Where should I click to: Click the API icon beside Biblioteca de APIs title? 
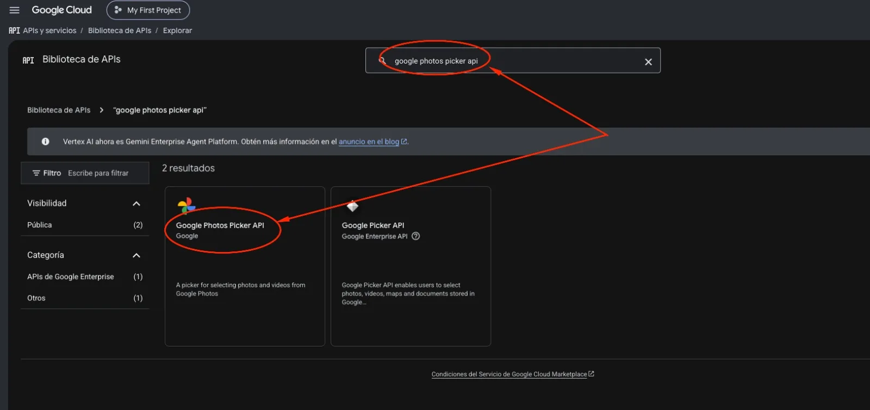pyautogui.click(x=28, y=60)
